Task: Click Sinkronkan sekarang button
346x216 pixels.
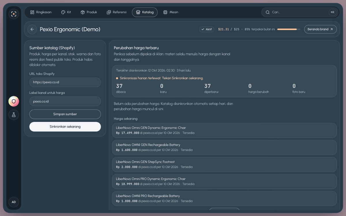Action: coord(65,127)
